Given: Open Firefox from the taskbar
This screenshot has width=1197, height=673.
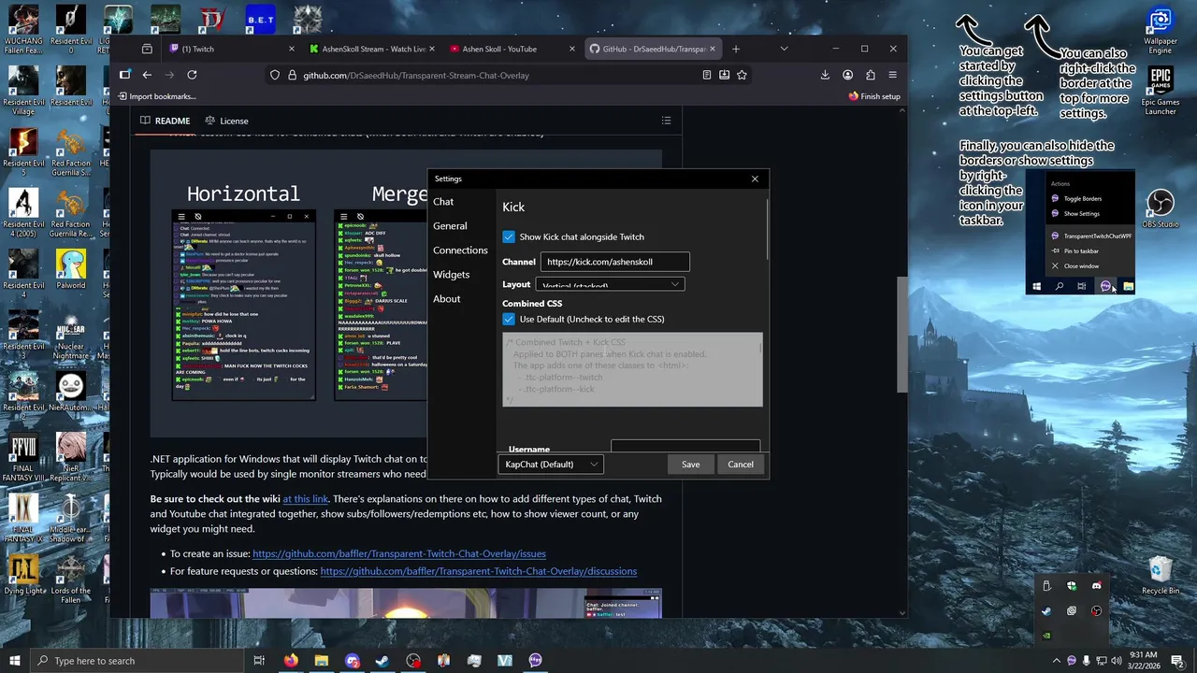Looking at the screenshot, I should click(291, 661).
